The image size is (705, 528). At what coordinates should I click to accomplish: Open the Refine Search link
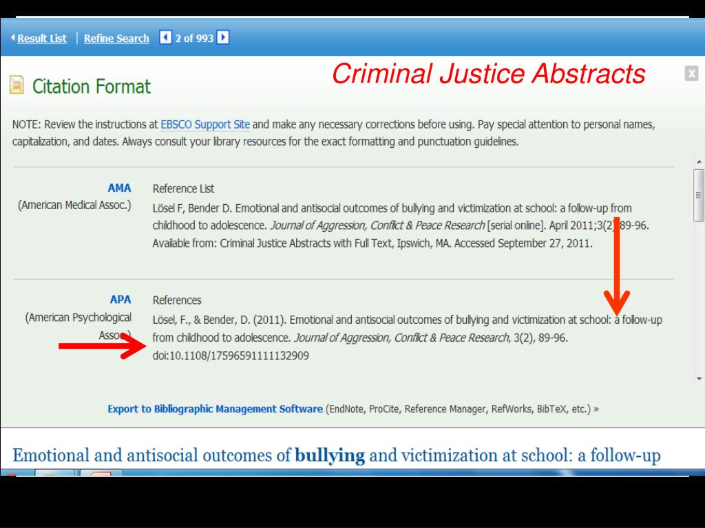click(116, 38)
